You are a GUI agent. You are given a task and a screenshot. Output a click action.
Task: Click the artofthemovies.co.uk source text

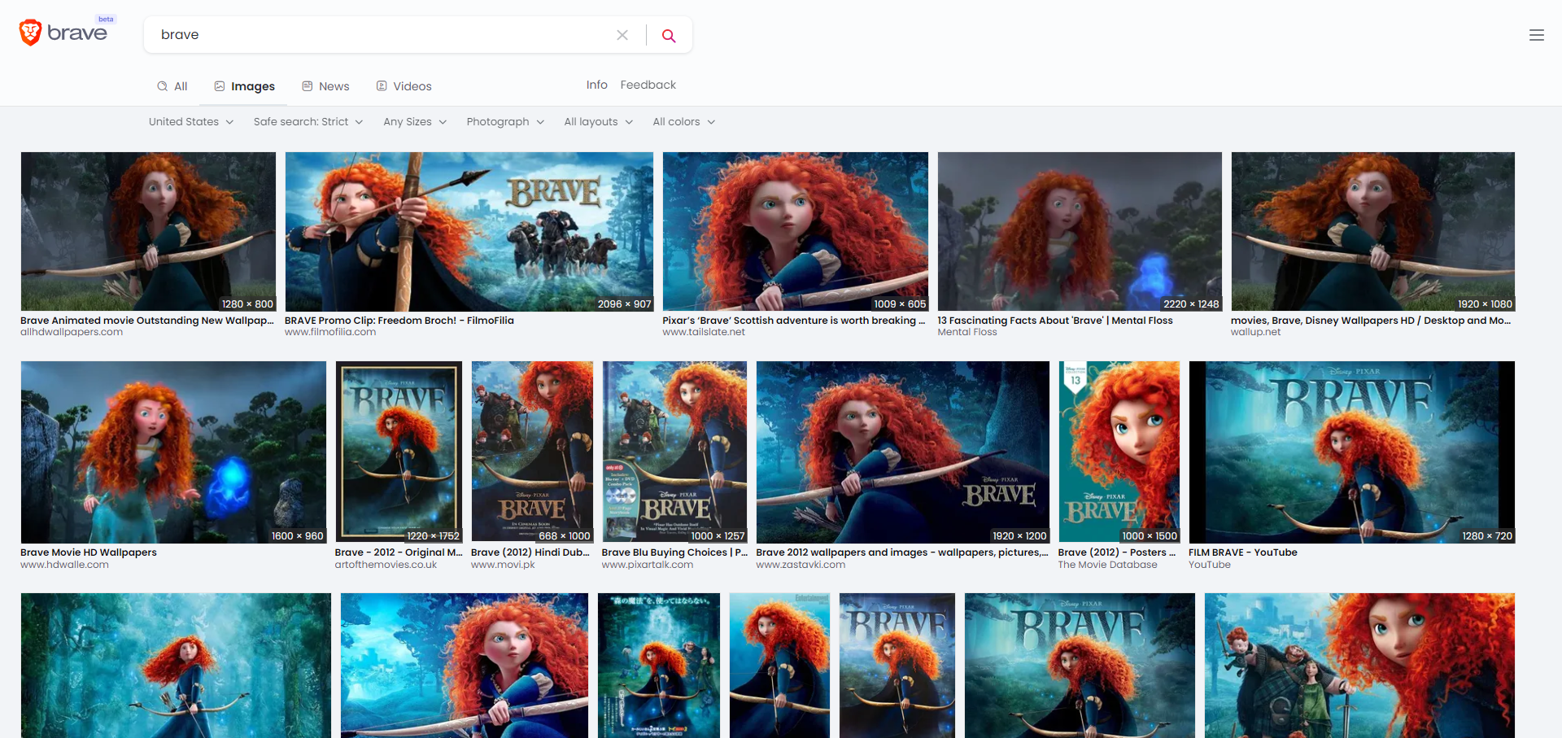pyautogui.click(x=386, y=565)
